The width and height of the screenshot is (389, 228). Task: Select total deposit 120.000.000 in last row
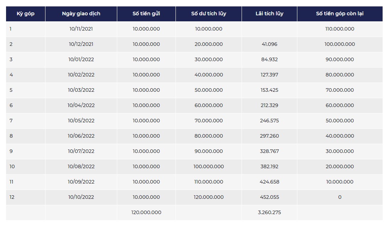tap(146, 212)
